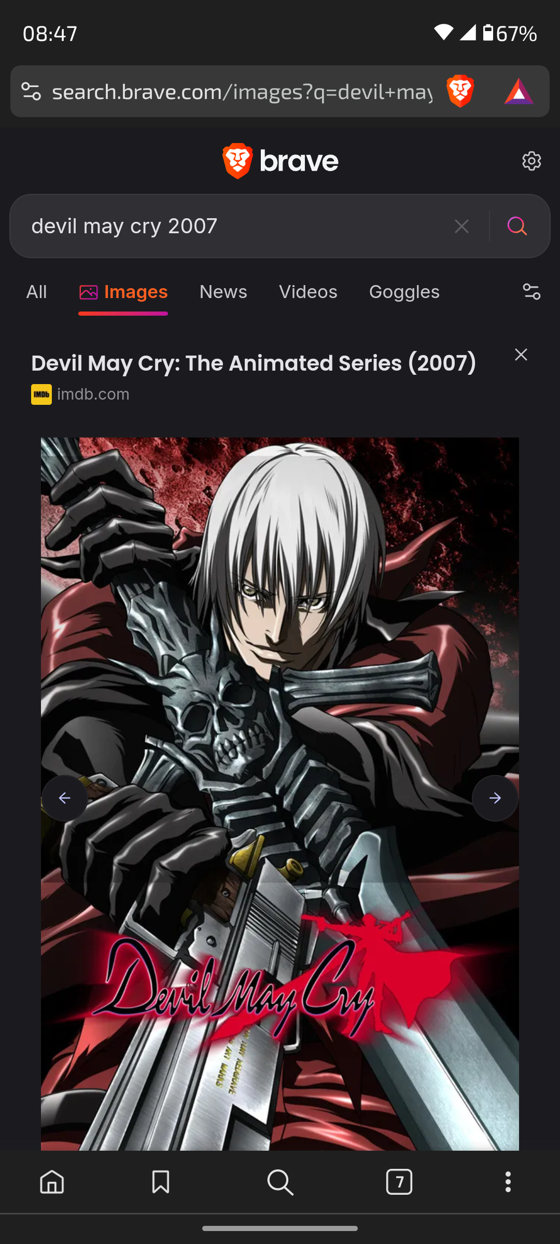Tap the Brave Rewards triangle icon
Viewport: 560px width, 1244px height.
(x=519, y=91)
